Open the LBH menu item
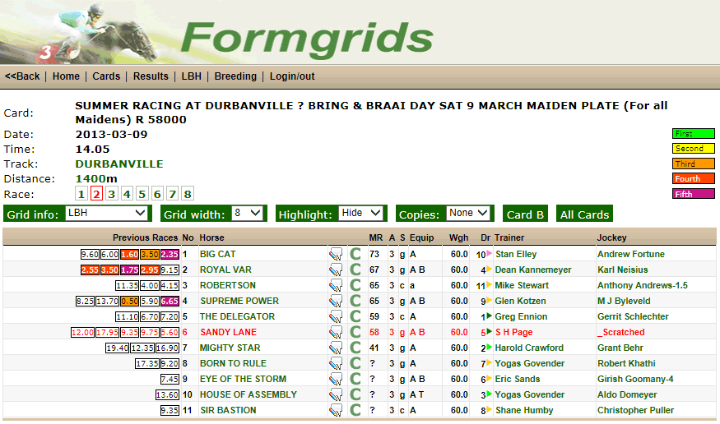The image size is (720, 424). [191, 76]
